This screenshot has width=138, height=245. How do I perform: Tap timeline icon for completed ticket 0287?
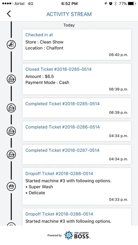point(11,155)
